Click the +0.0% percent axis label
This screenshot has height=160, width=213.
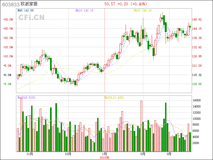[x=7, y=75]
